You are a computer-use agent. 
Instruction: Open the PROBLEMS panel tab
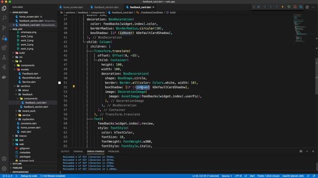(x=114, y=151)
